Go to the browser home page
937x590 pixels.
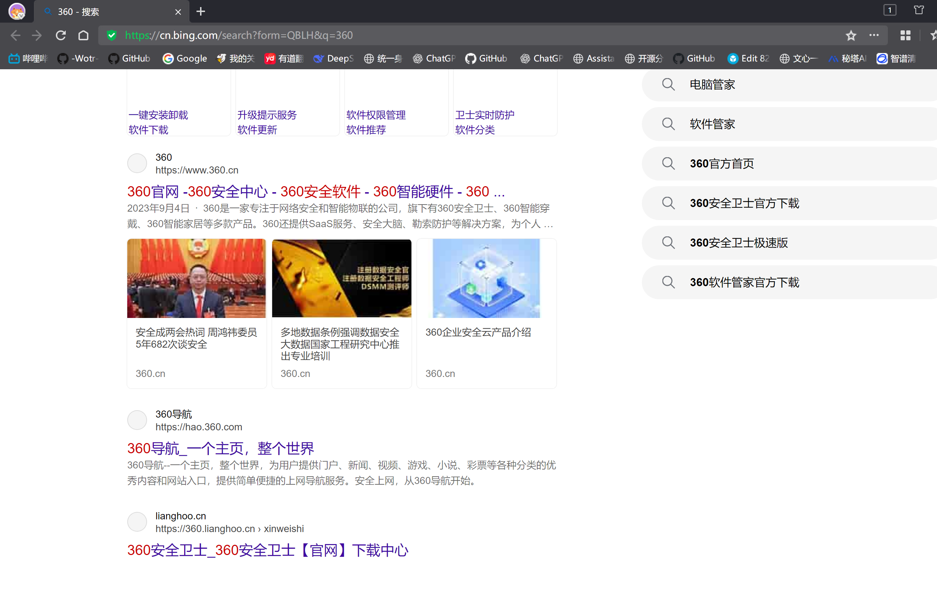[x=83, y=35]
